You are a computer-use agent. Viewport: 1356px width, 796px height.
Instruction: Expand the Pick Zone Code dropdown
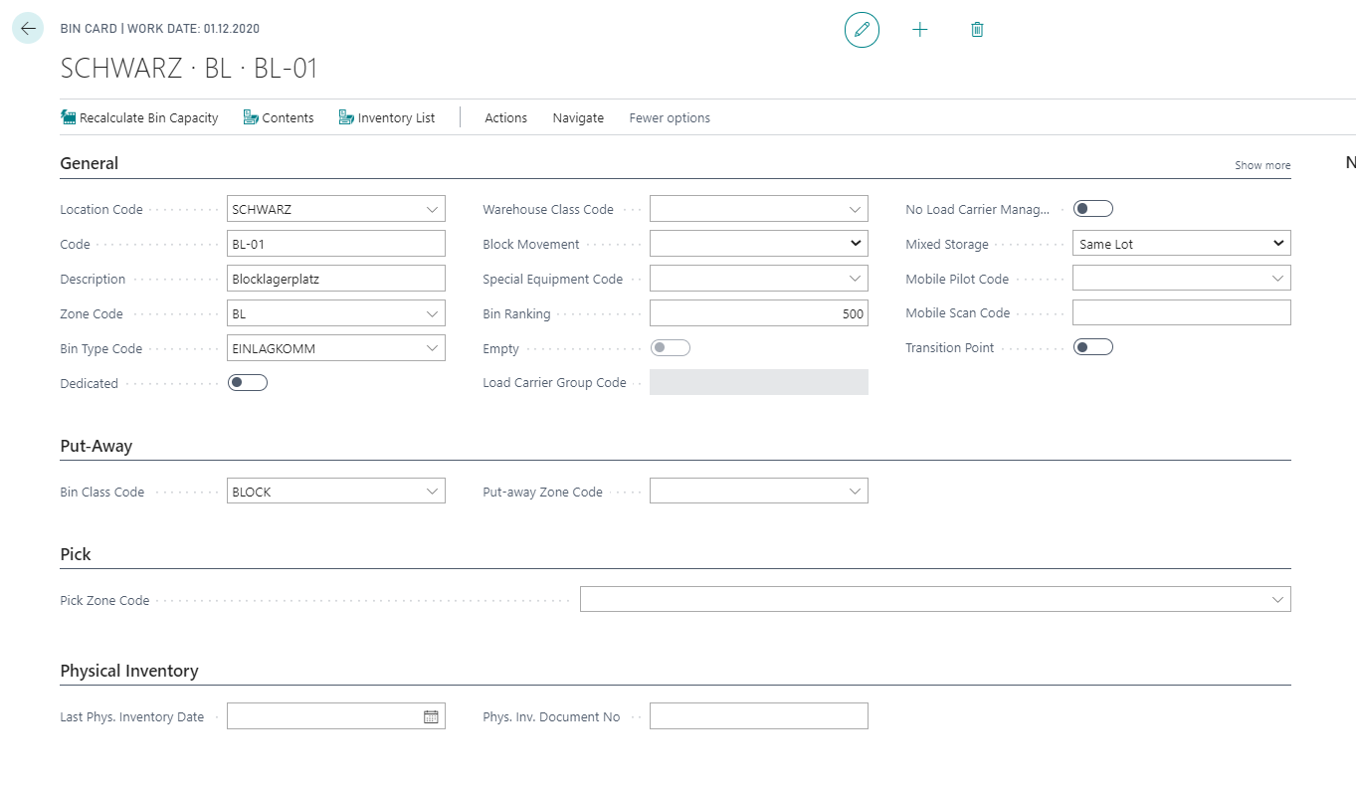pyautogui.click(x=1277, y=600)
